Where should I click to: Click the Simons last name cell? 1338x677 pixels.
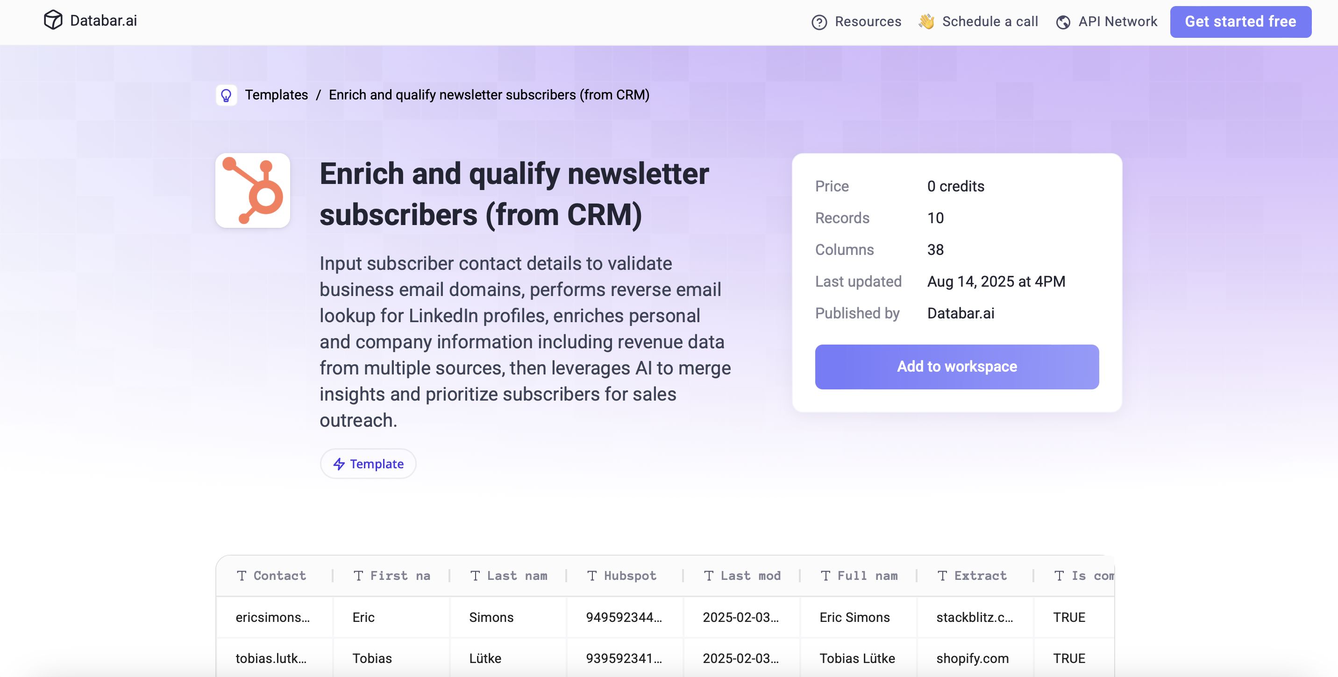pyautogui.click(x=508, y=617)
